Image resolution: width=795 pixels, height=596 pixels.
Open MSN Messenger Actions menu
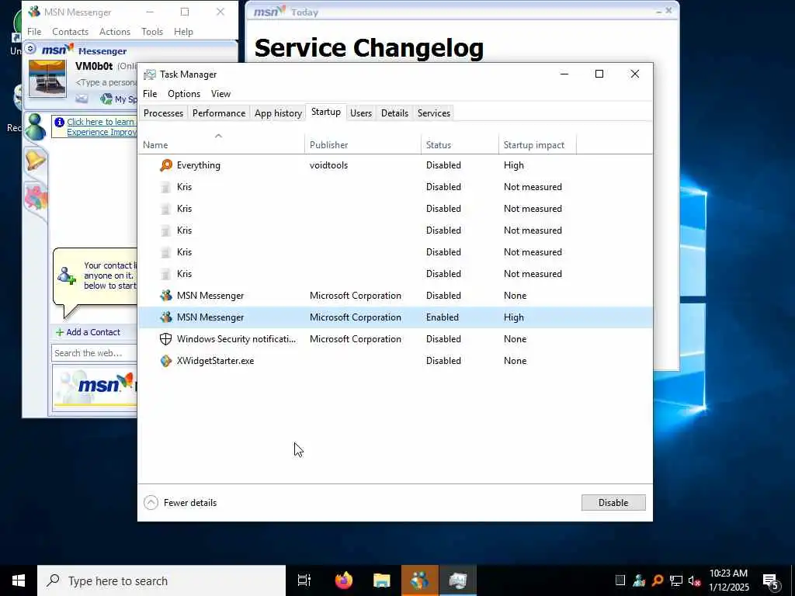pyautogui.click(x=115, y=31)
